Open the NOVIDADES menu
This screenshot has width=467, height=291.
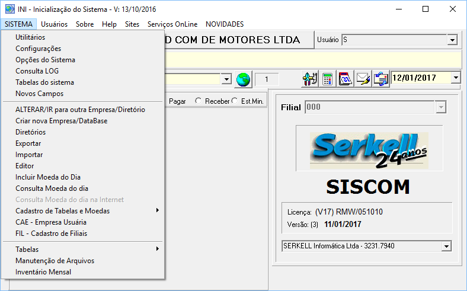tap(225, 24)
